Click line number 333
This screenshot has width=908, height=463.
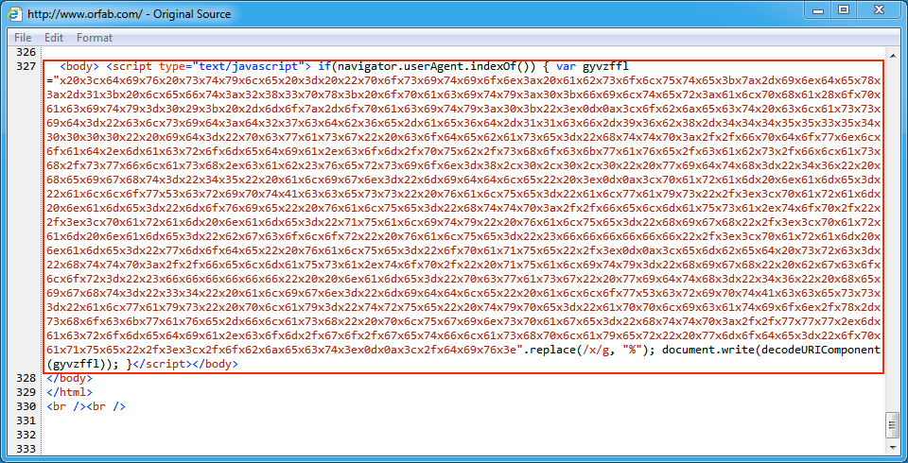[x=26, y=449]
